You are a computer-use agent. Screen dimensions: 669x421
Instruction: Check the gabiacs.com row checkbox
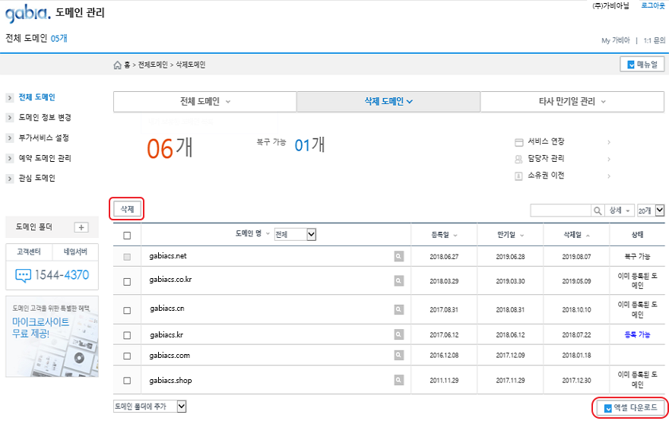coord(127,356)
